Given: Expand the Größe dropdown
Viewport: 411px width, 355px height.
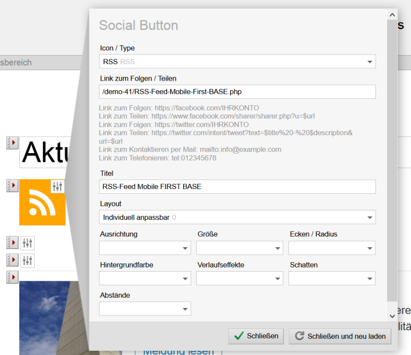Looking at the screenshot, I should point(240,248).
